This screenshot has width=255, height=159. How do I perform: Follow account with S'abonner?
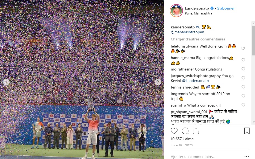226,8
